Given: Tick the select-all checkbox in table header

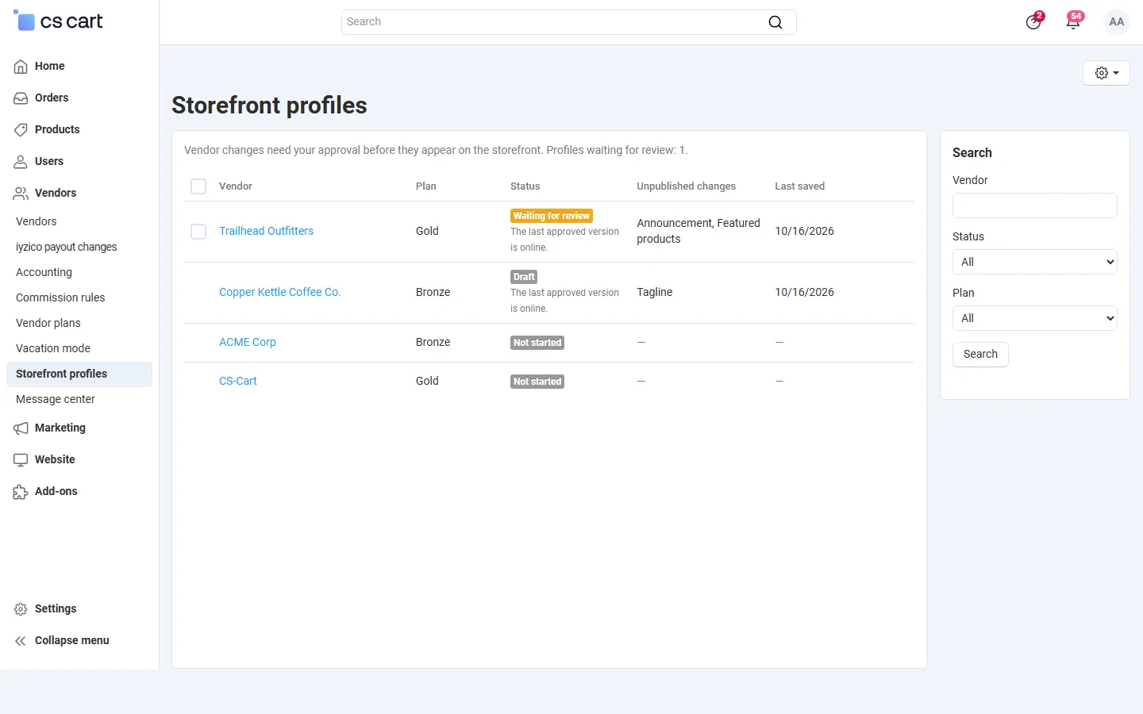Looking at the screenshot, I should click(198, 186).
